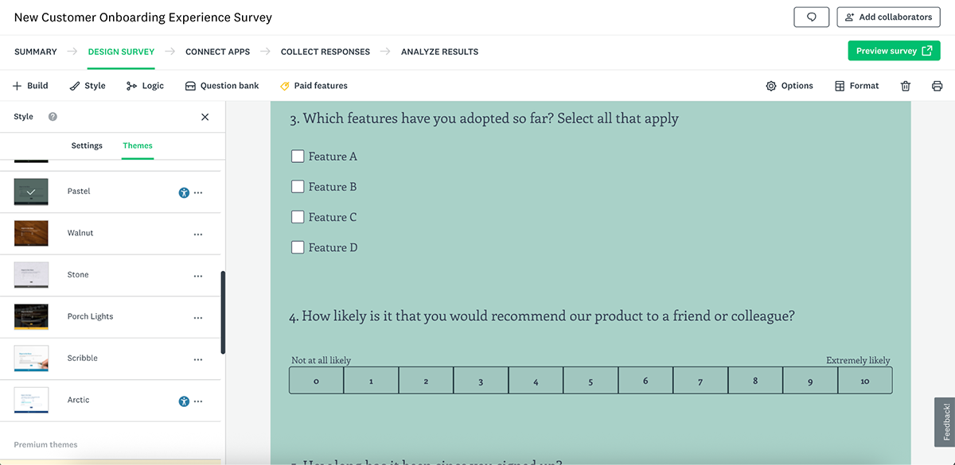Open the Question bank

tap(222, 85)
